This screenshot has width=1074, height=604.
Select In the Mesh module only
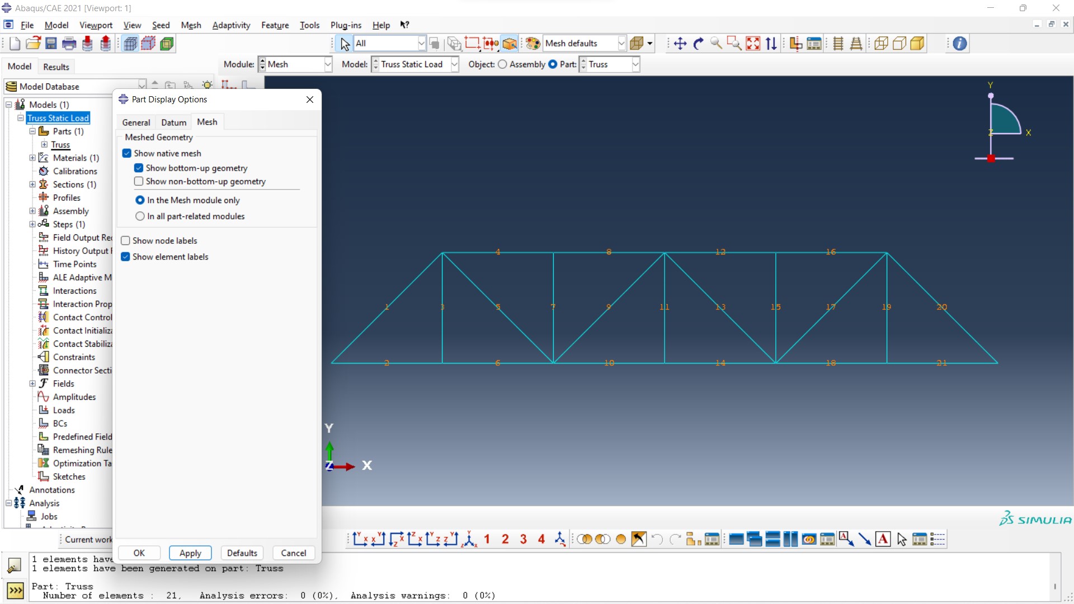pos(140,200)
